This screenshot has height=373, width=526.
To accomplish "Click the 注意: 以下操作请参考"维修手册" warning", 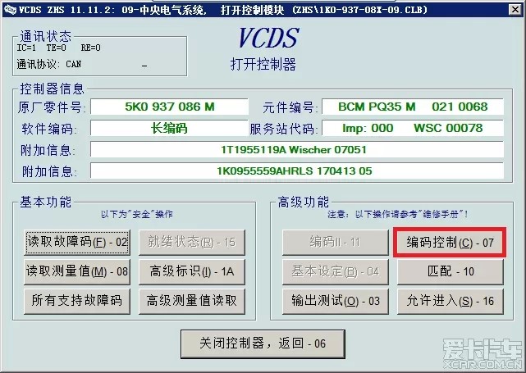I will click(x=398, y=214).
